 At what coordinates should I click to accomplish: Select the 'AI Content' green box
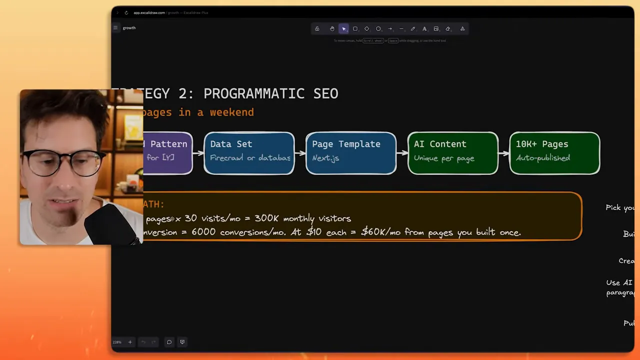(x=453, y=153)
